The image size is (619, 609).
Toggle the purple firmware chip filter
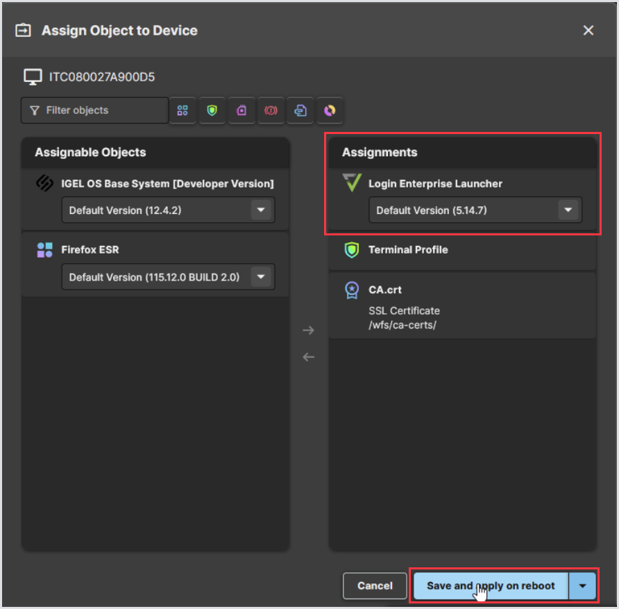pyautogui.click(x=241, y=110)
